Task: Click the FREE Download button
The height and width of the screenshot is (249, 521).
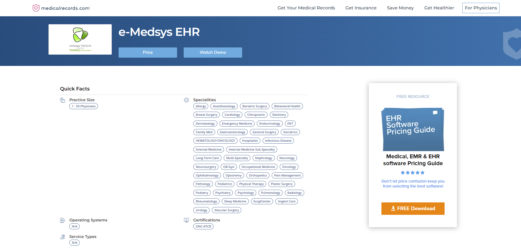Action: pyautogui.click(x=413, y=208)
